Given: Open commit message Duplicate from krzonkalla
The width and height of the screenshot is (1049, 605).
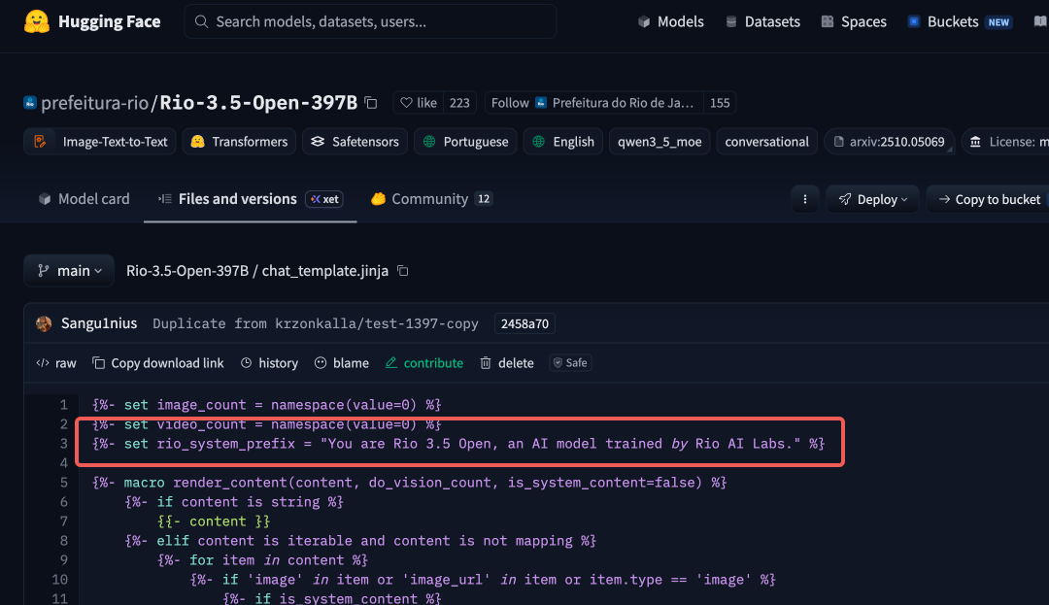Looking at the screenshot, I should pos(315,323).
